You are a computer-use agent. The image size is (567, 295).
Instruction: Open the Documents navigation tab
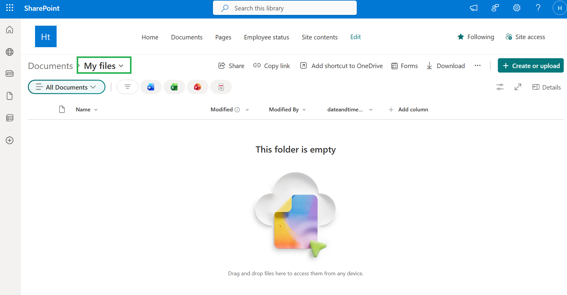pos(187,37)
